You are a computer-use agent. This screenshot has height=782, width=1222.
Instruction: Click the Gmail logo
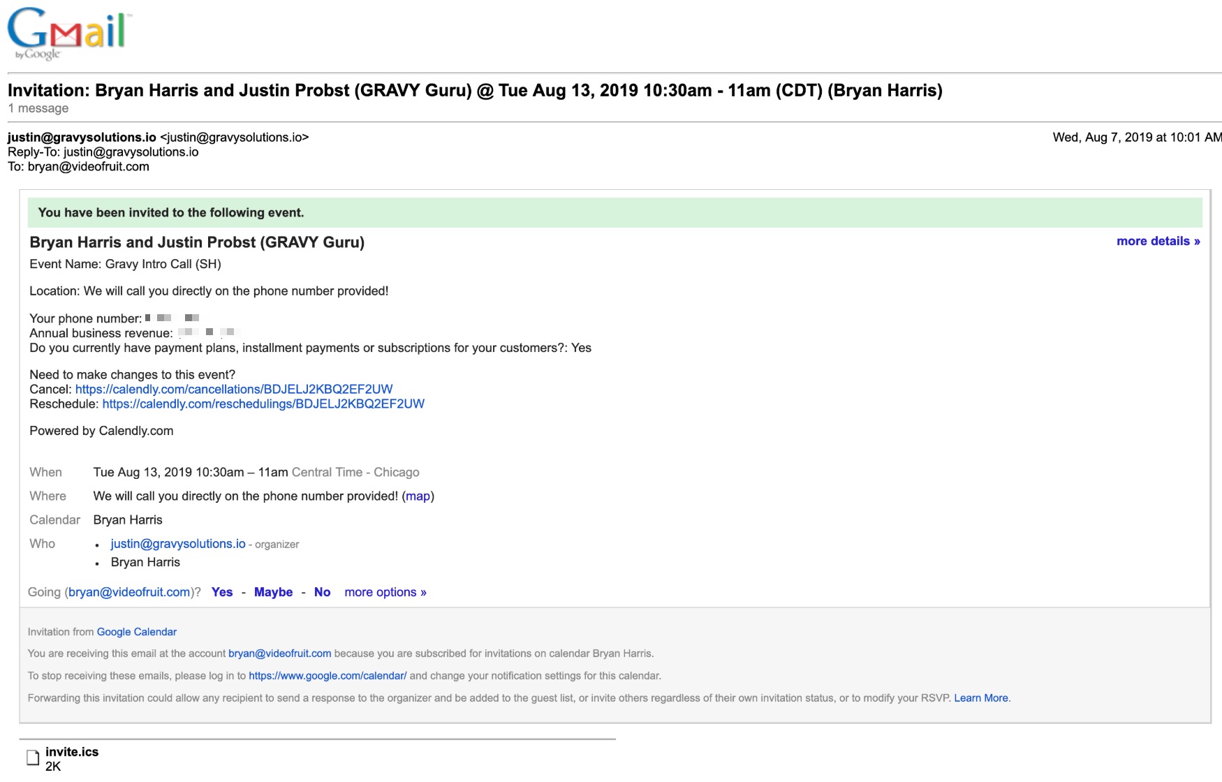click(68, 34)
